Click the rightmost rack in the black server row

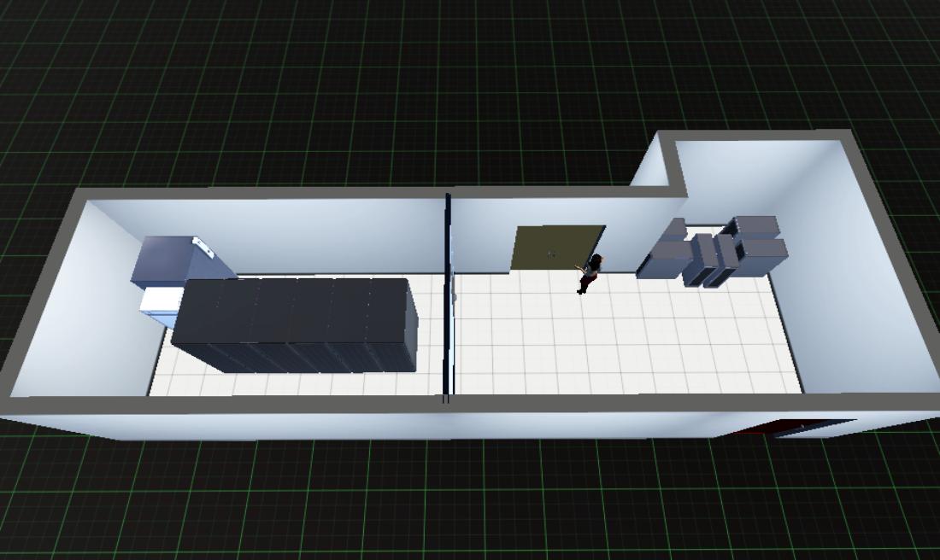click(x=395, y=324)
